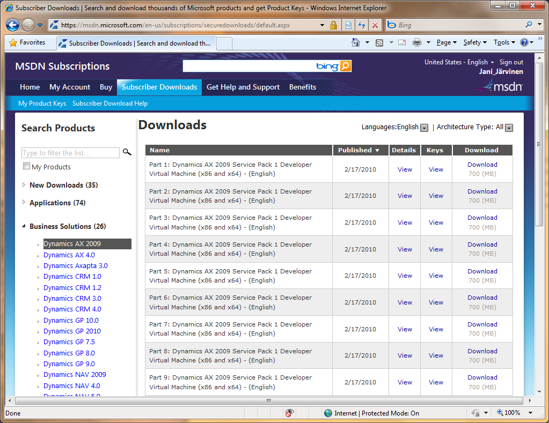Click the browser forward arrow button
549x423 pixels.
[x=28, y=25]
